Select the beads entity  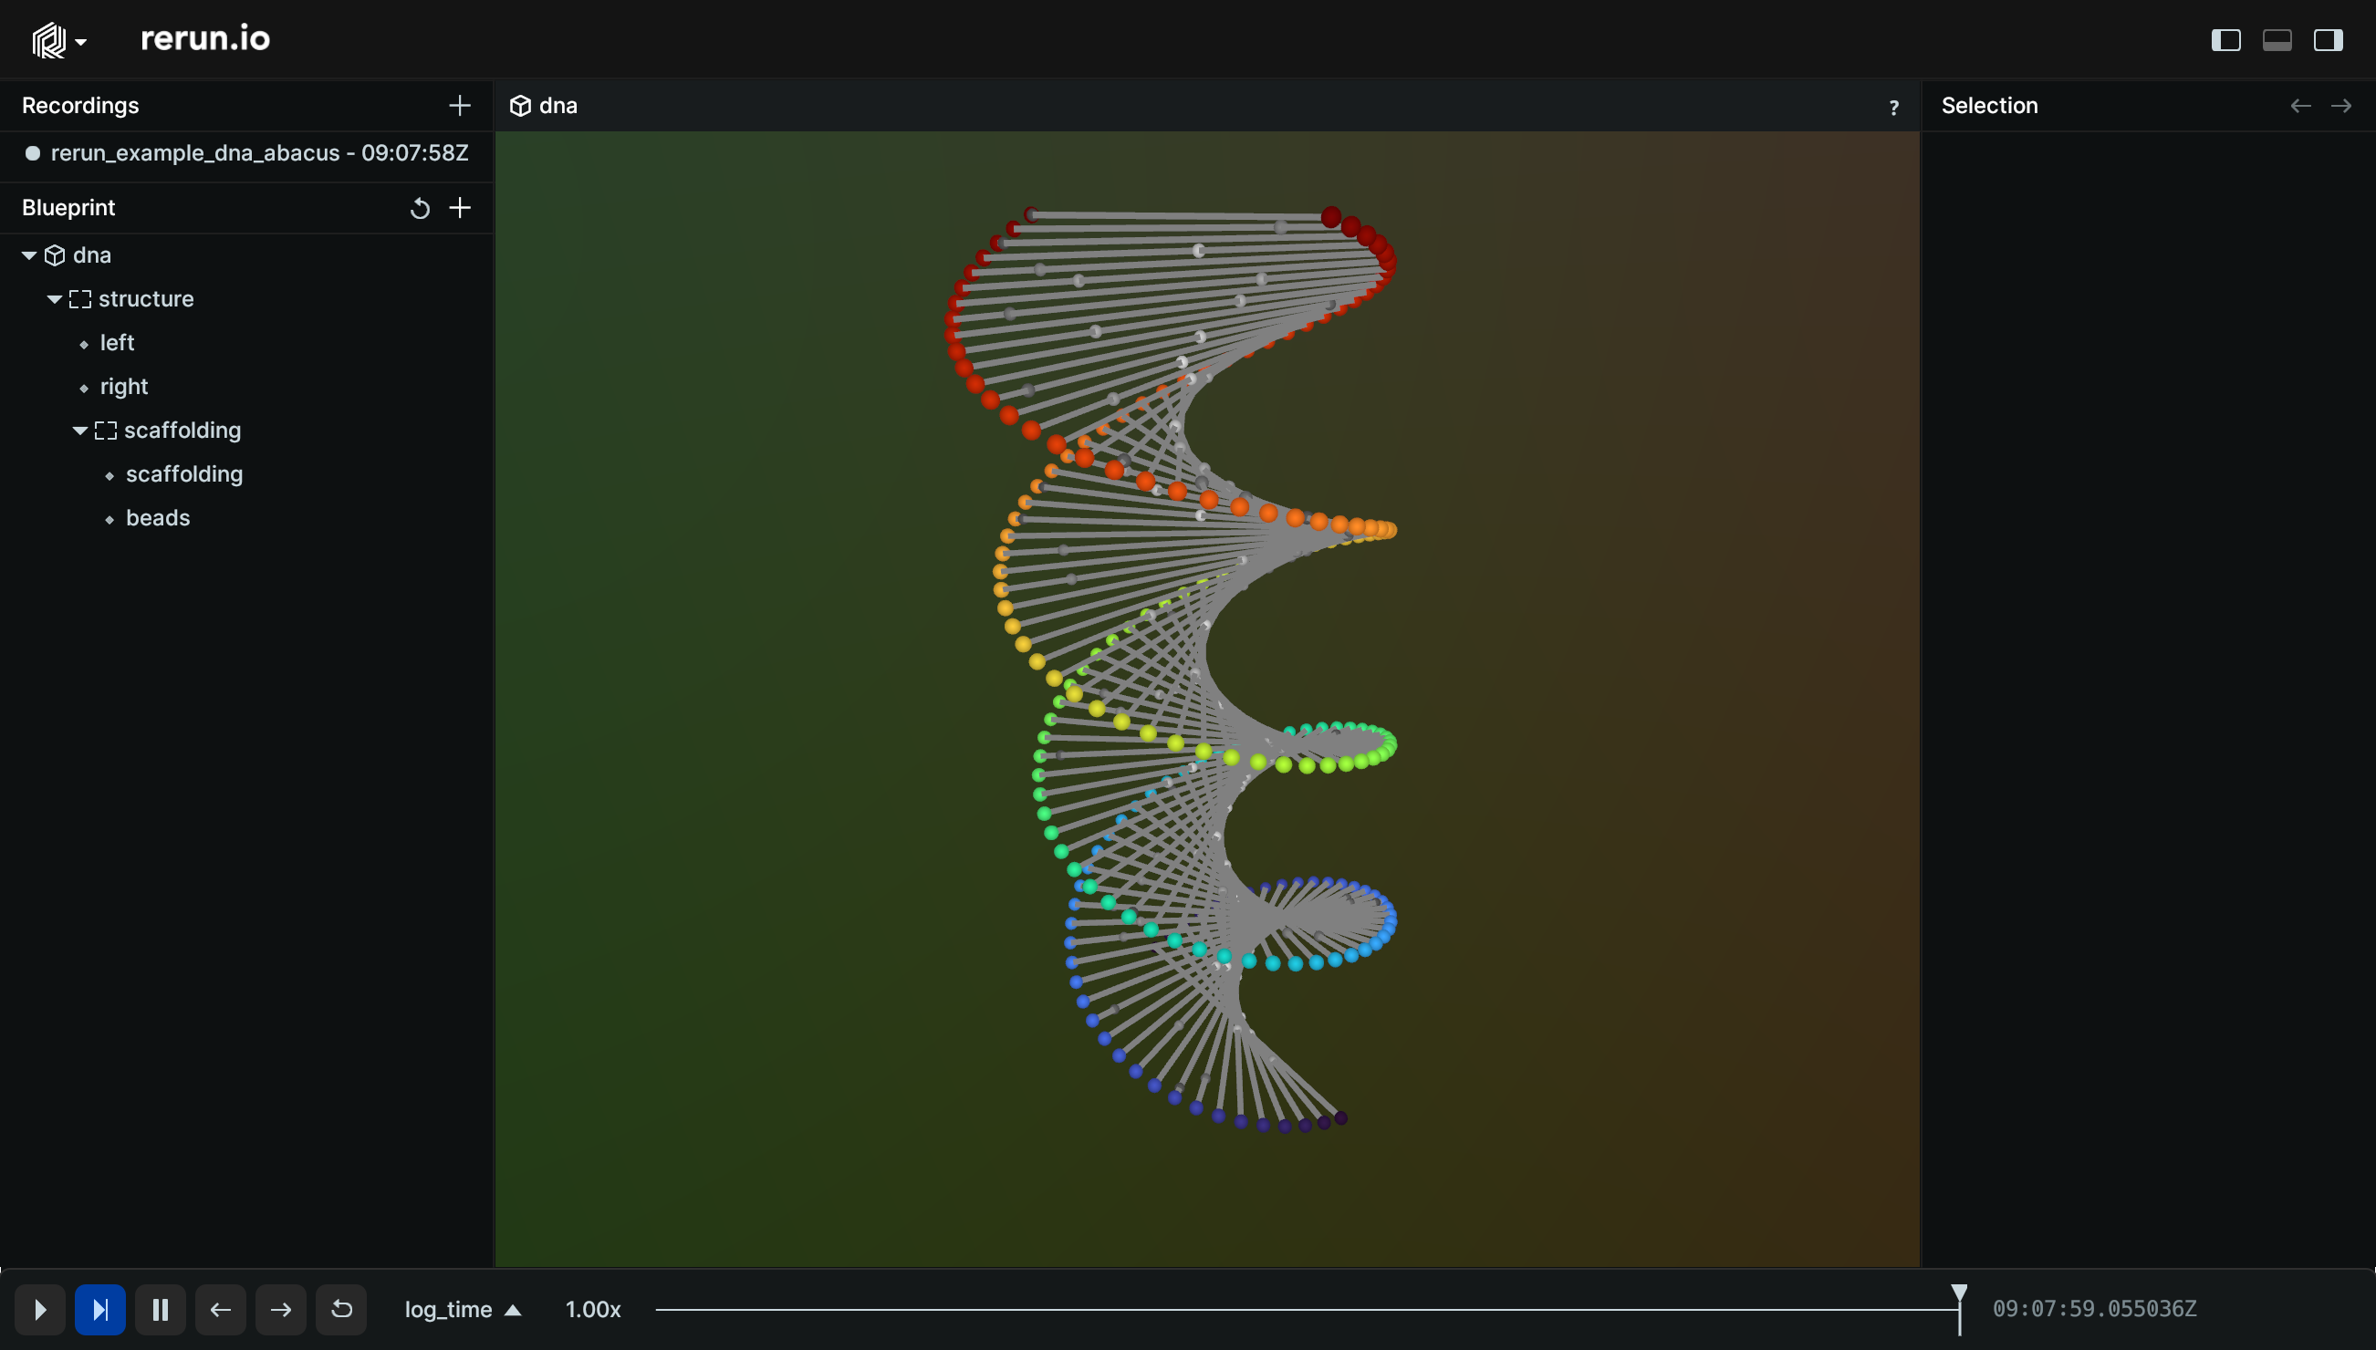158,517
